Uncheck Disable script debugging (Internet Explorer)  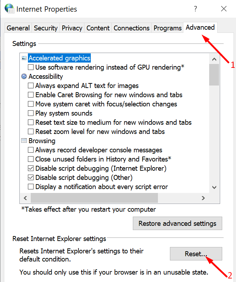click(31, 168)
